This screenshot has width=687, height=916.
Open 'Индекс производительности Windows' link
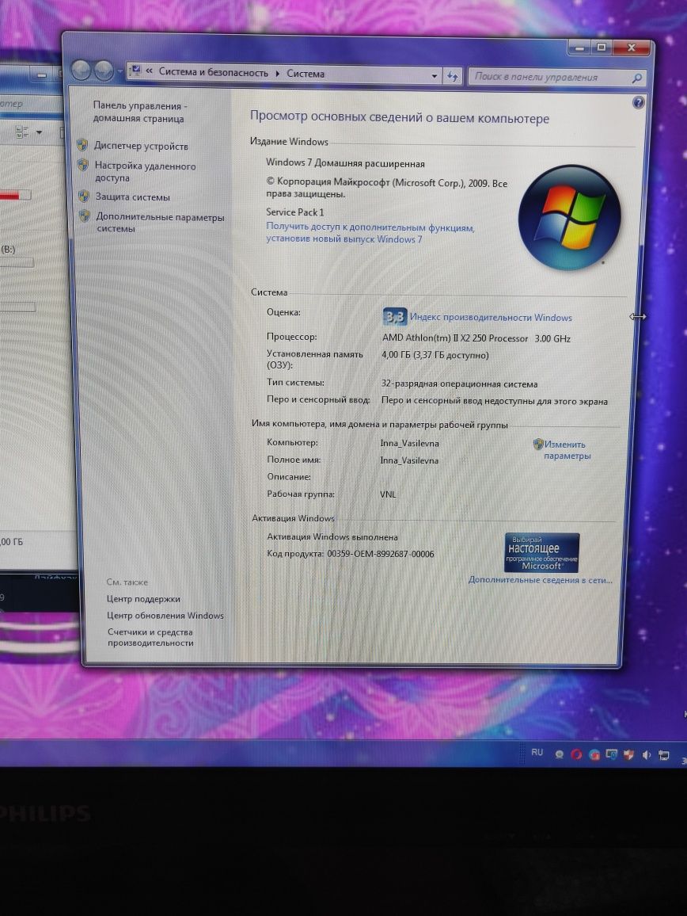point(491,317)
